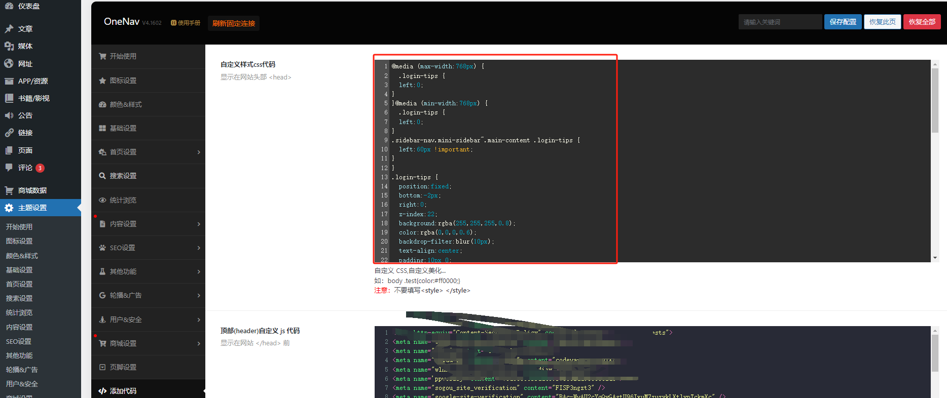Click the CSS editor scrollbar down arrow
Viewport: 947px width, 398px height.
935,258
